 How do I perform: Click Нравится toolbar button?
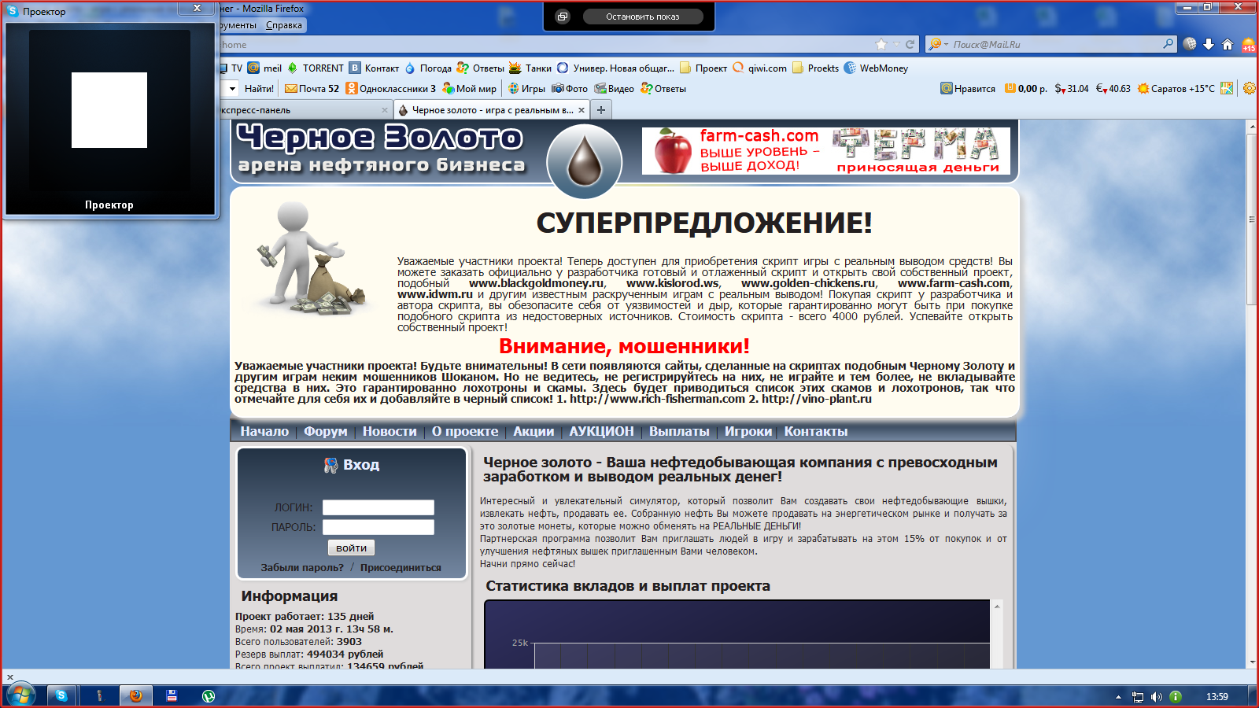pyautogui.click(x=968, y=88)
